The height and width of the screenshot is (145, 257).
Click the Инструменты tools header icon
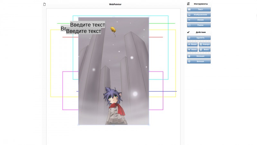tap(188, 4)
